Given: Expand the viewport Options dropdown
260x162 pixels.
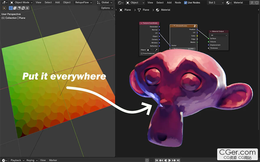Looking at the screenshot, I should [x=107, y=8].
